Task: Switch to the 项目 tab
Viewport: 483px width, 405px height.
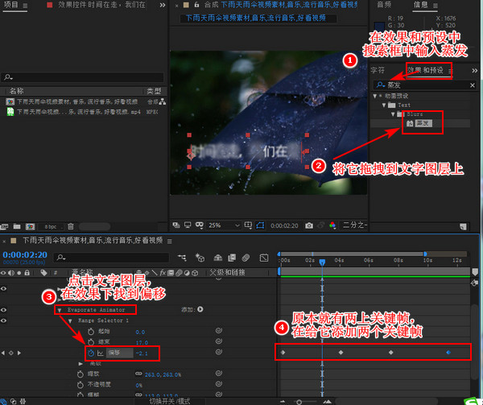Action: [x=10, y=5]
